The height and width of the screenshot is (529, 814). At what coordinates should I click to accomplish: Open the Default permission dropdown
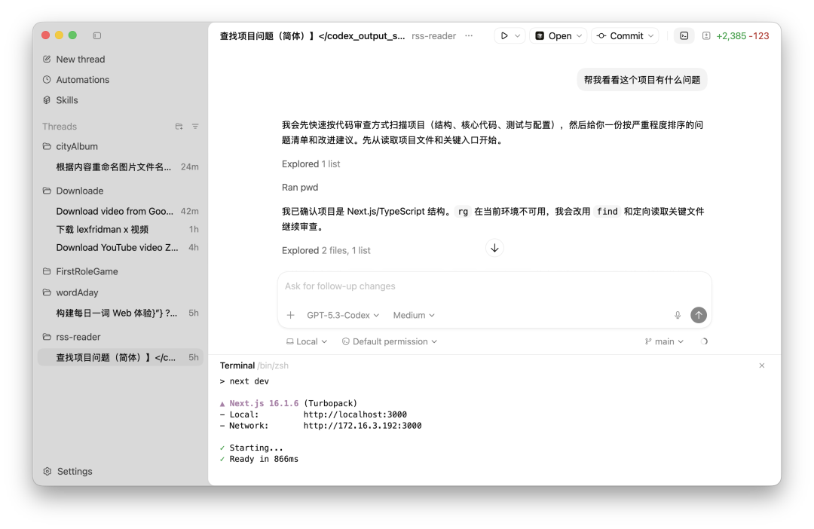coord(389,341)
